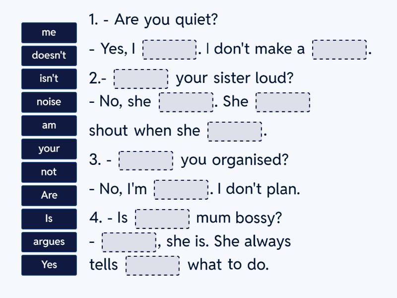Screen dimensions: 397x298
Task: Click the blank after 'shout when she'
Action: point(235,132)
